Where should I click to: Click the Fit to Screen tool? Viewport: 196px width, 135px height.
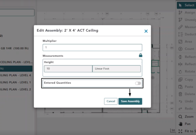click(187, 131)
